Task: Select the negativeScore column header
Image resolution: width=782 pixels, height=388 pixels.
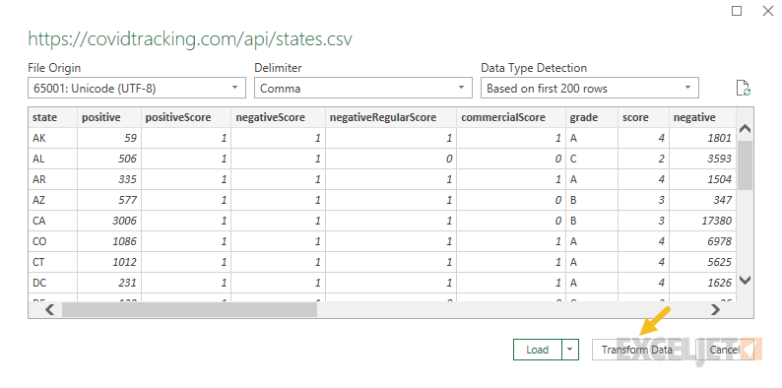Action: coord(279,118)
